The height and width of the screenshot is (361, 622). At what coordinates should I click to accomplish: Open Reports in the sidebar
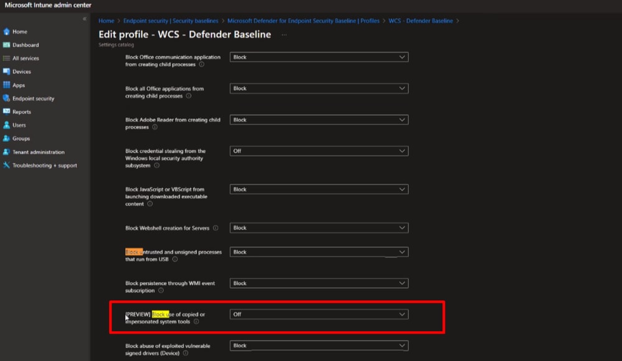pos(22,112)
